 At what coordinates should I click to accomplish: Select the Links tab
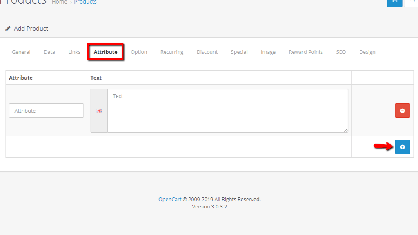[74, 52]
